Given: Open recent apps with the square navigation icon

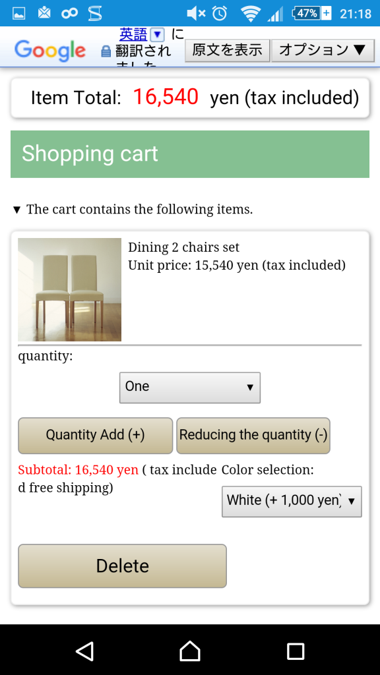Looking at the screenshot, I should (x=295, y=650).
